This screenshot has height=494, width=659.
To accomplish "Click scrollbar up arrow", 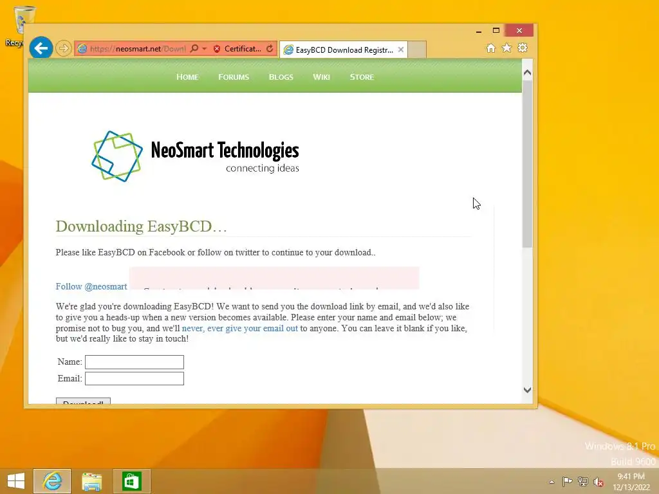I will [528, 73].
